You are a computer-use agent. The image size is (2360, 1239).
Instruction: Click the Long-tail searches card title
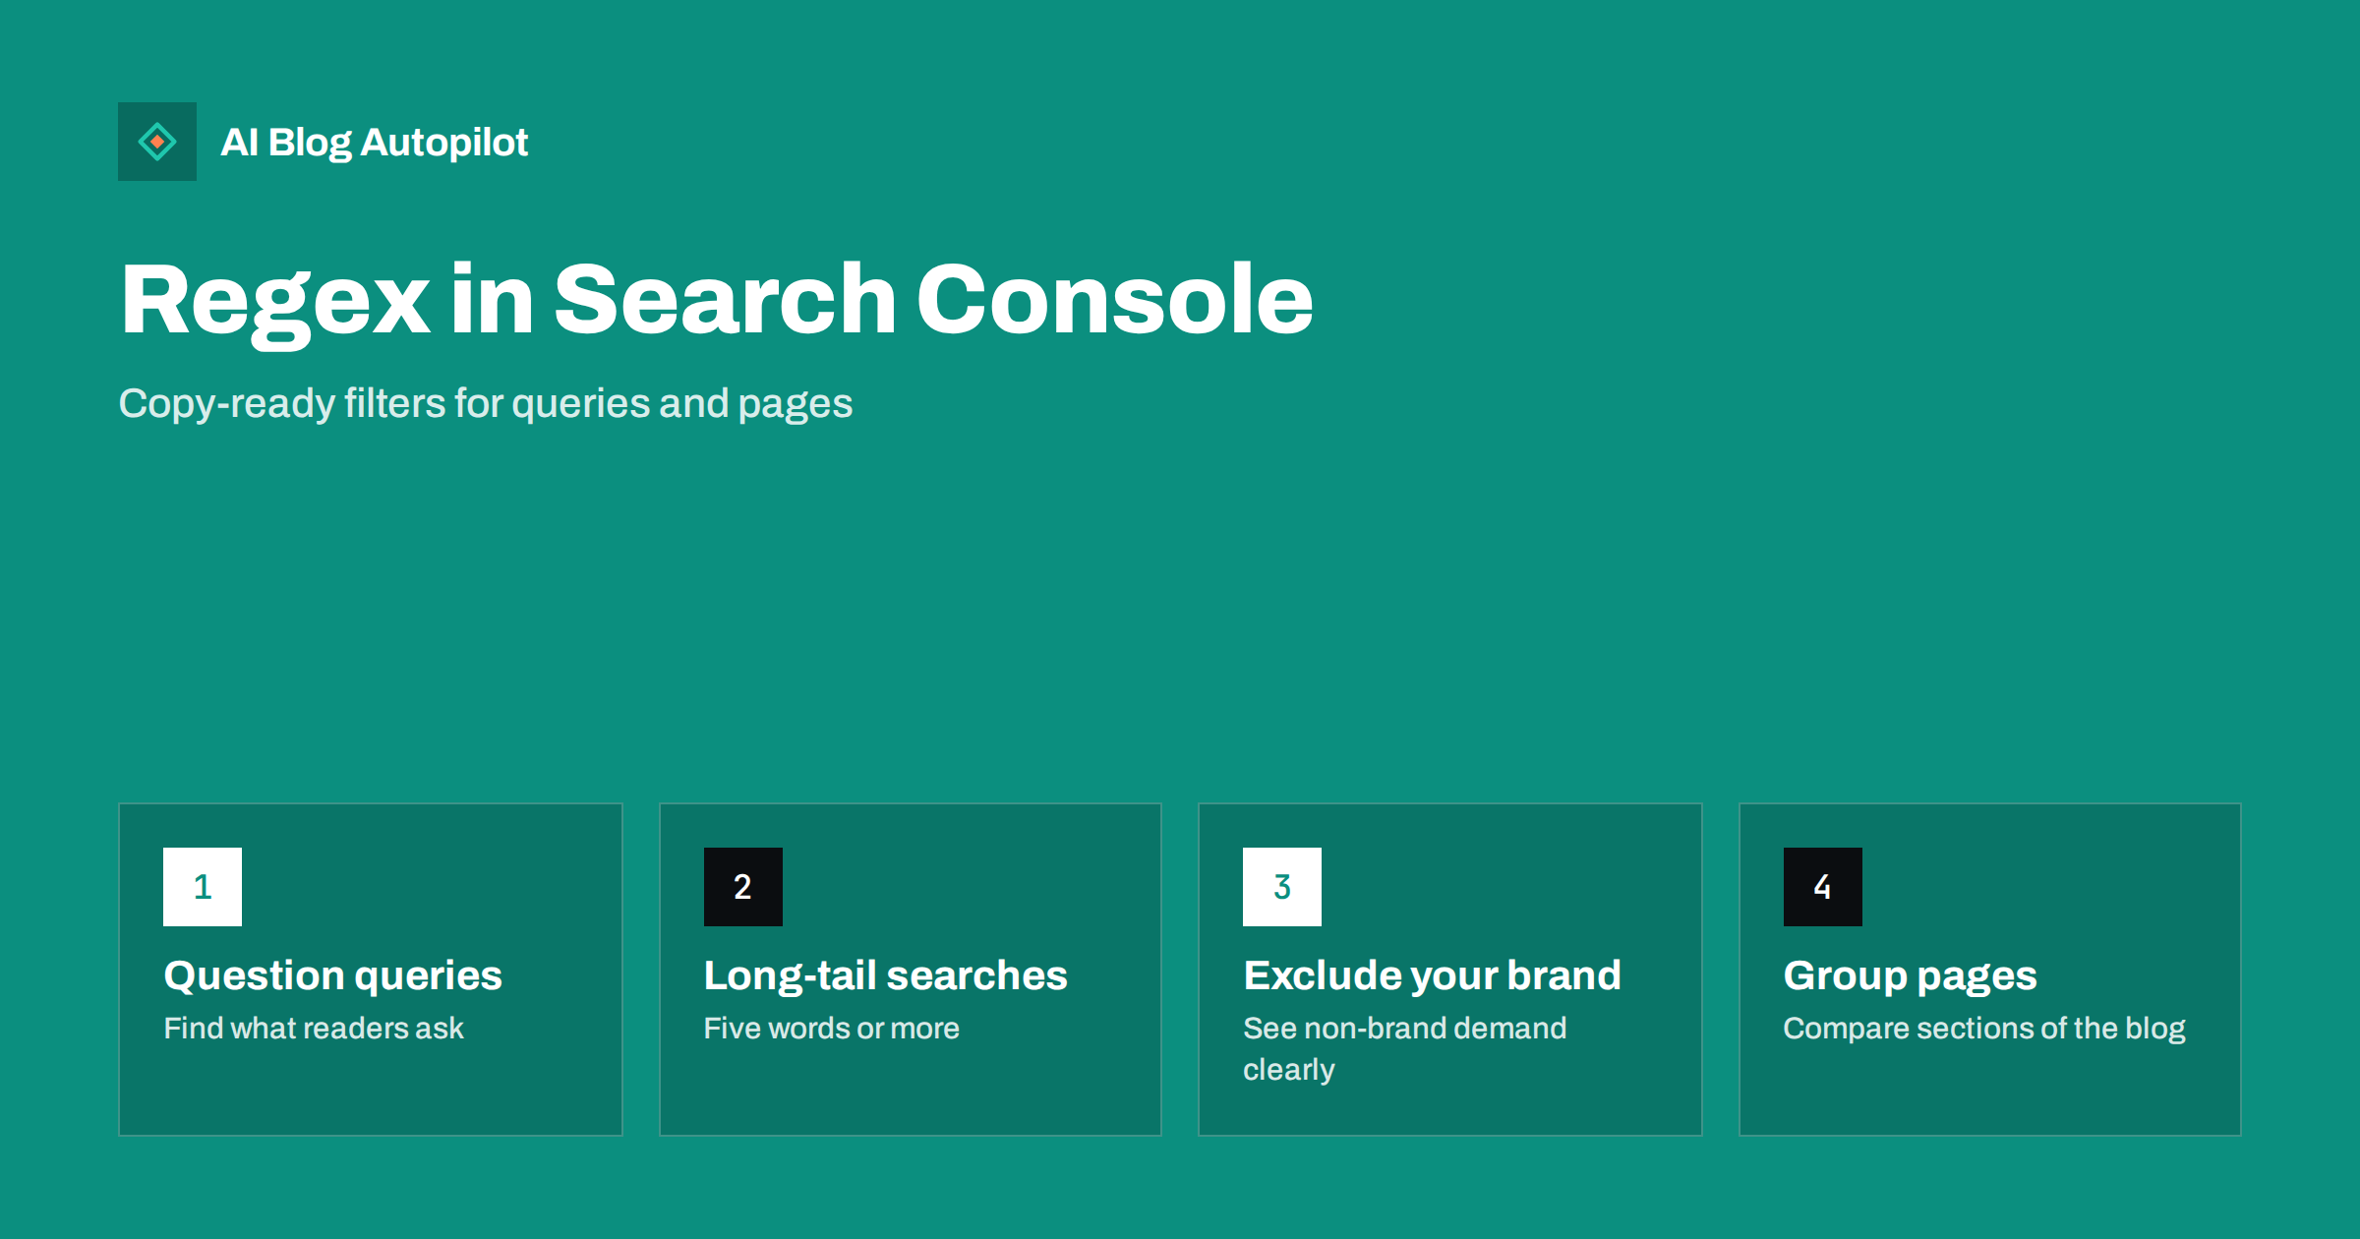tap(886, 976)
